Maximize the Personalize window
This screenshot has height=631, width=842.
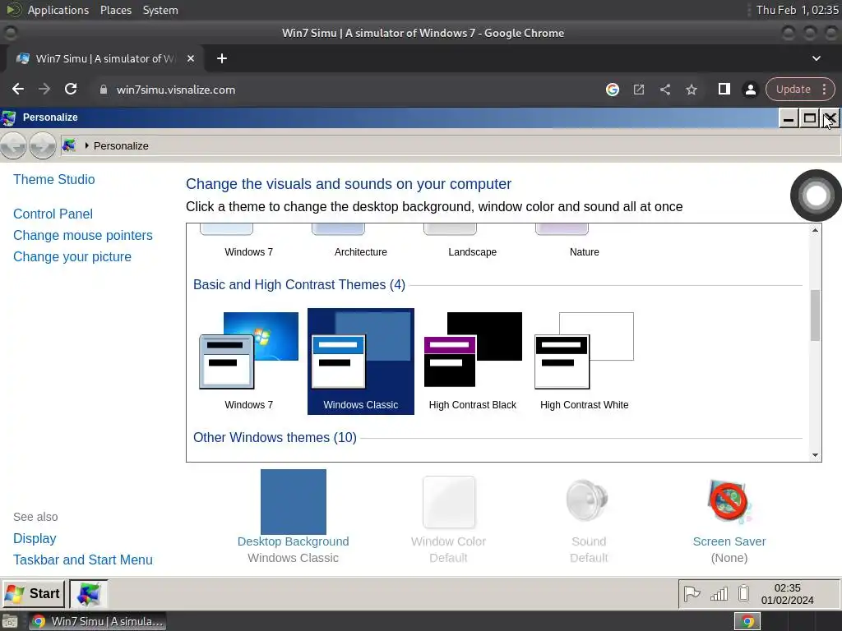point(810,118)
